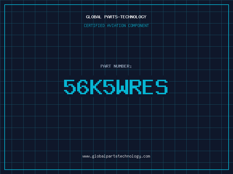This screenshot has width=233, height=174.
Task: Click the 'CERTIFIED AVIATION COMPONENT' subtitle
Action: point(116,26)
